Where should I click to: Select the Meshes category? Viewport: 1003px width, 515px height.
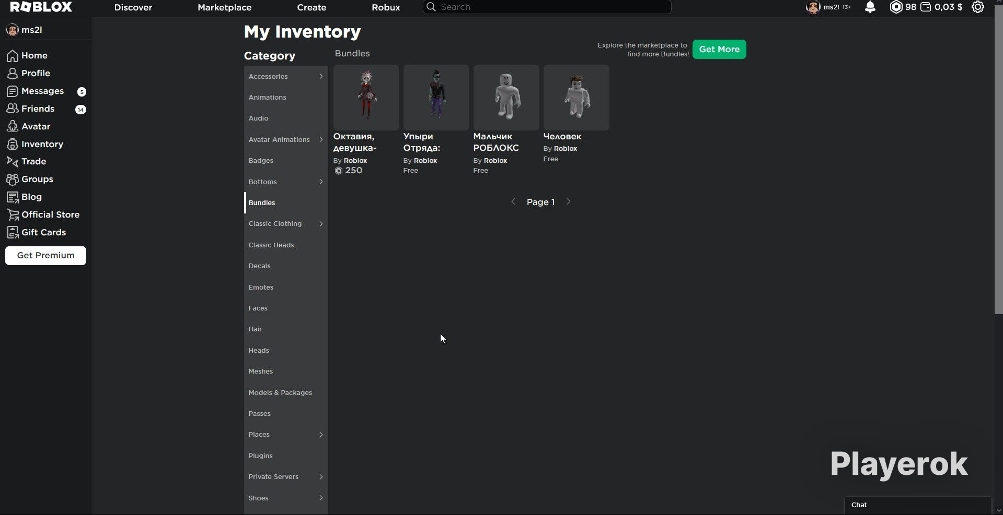(286, 372)
